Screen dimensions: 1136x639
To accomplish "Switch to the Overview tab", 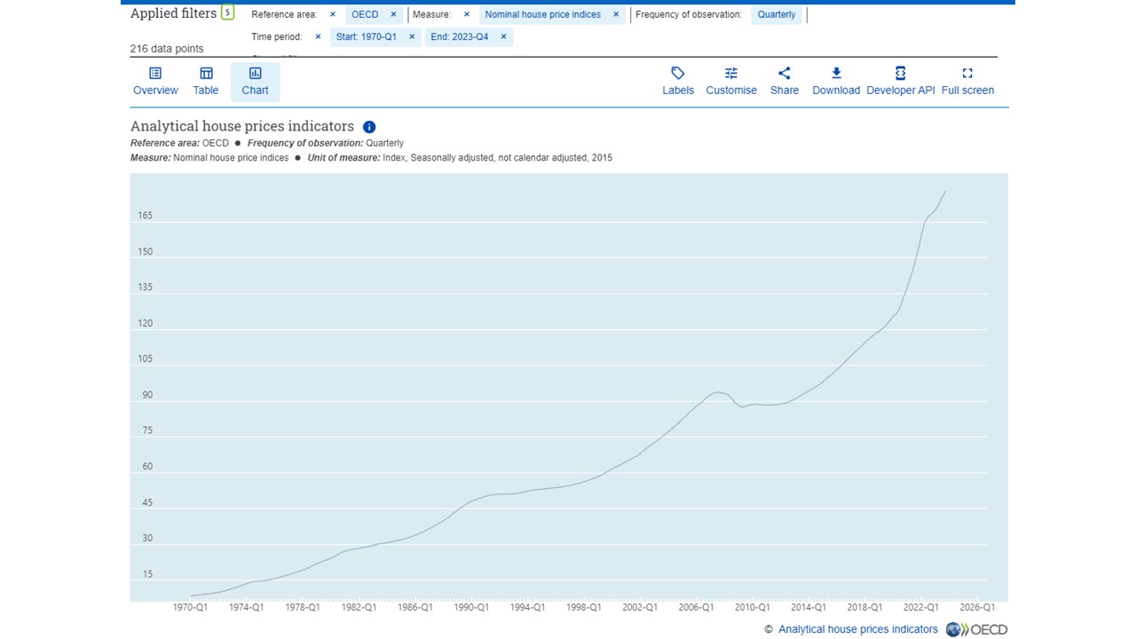I will pos(155,81).
